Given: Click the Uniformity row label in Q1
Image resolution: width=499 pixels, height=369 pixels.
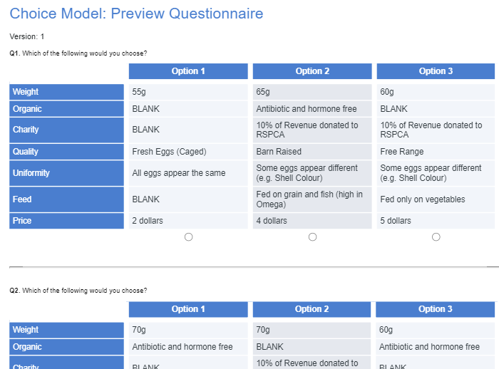Looking at the screenshot, I should 66,173.
